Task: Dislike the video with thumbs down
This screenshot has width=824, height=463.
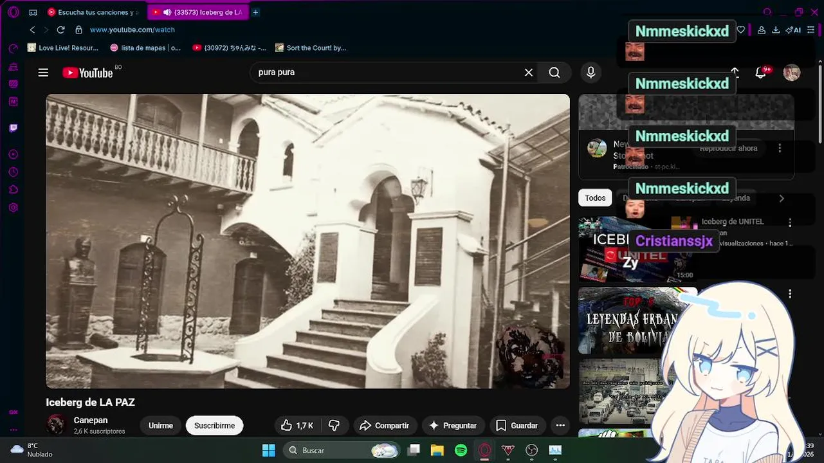Action: click(x=334, y=426)
